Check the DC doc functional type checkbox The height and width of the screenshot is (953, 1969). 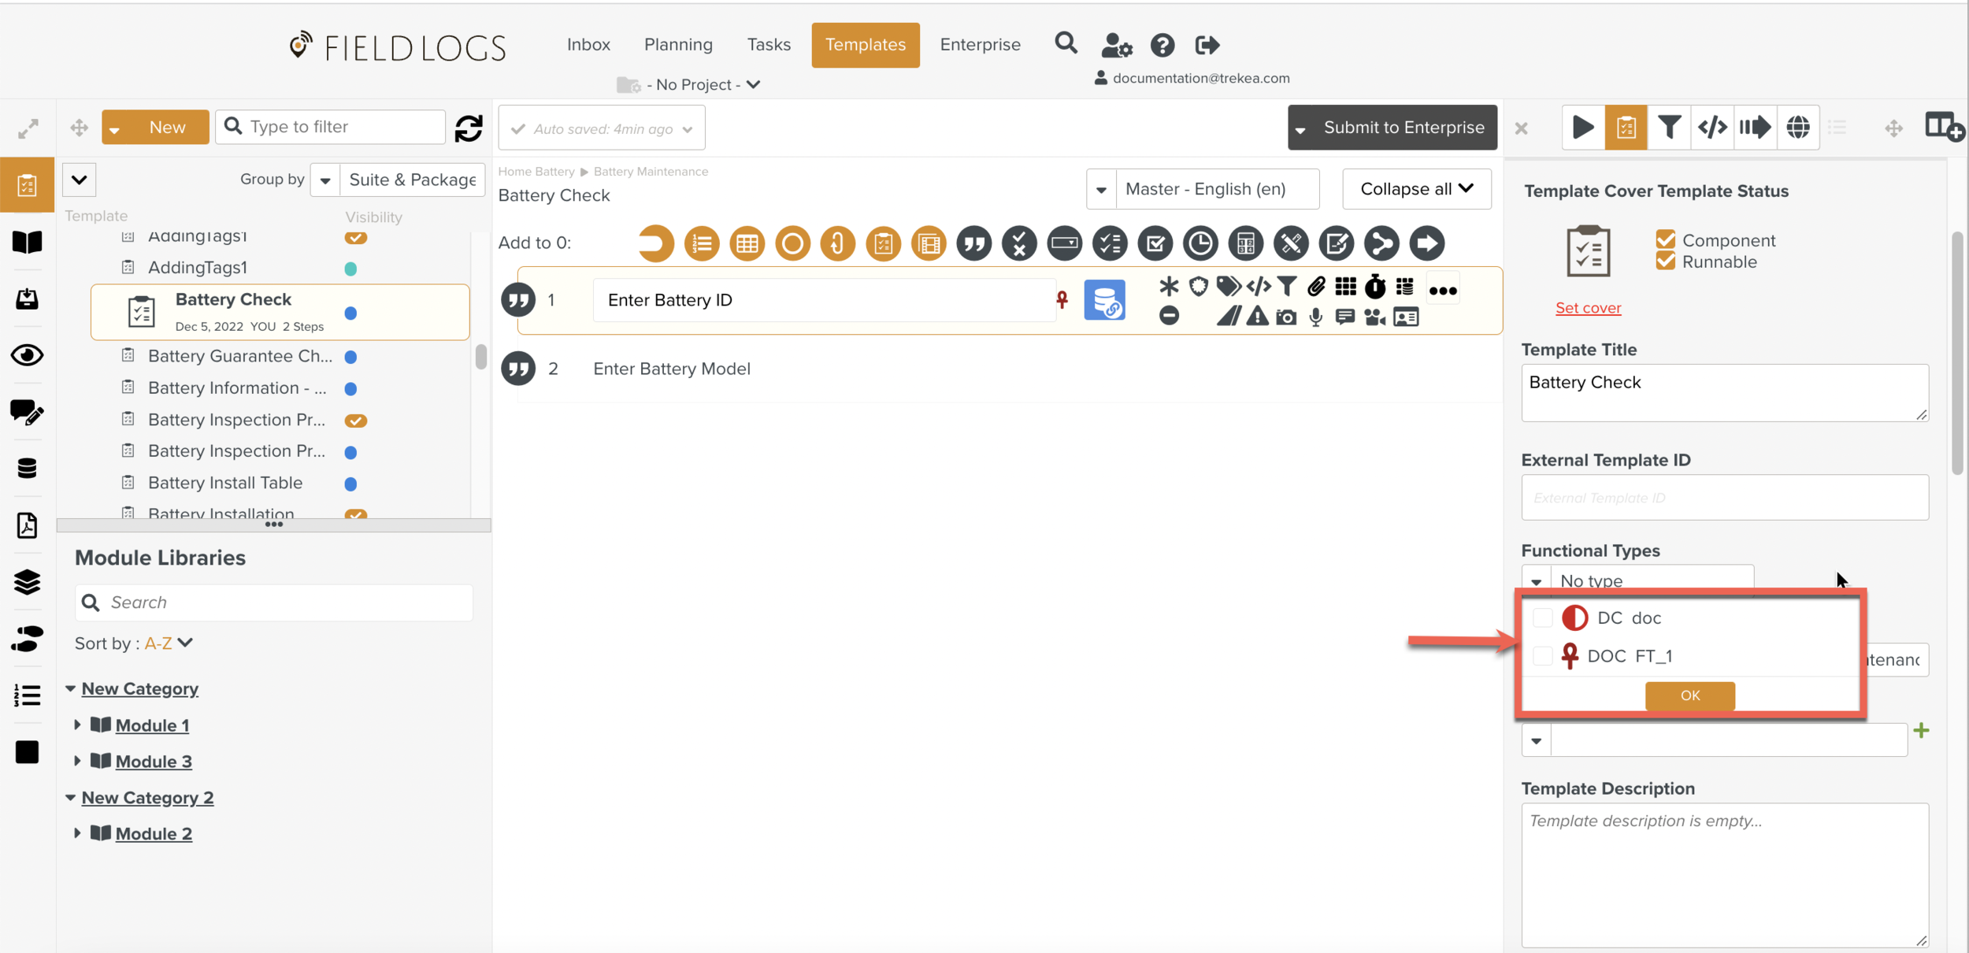(x=1544, y=617)
